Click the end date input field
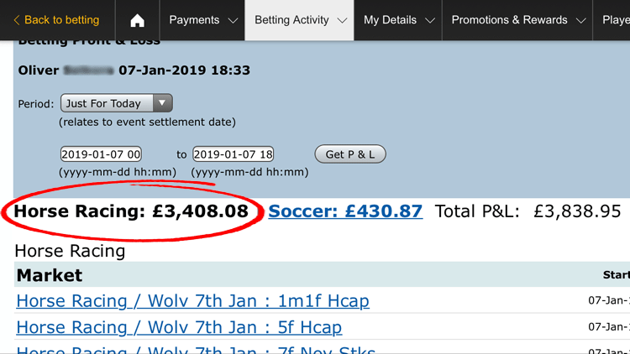Viewport: 630px width, 354px height. (234, 154)
